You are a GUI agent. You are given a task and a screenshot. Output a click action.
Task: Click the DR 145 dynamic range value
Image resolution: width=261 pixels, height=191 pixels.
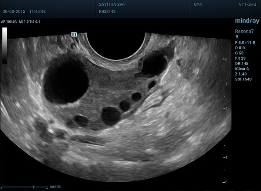tap(242, 63)
